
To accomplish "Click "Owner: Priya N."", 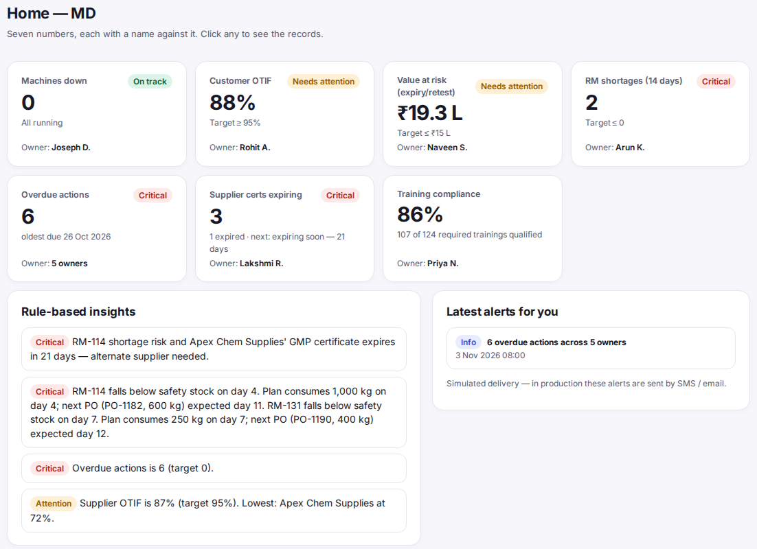I will (428, 264).
